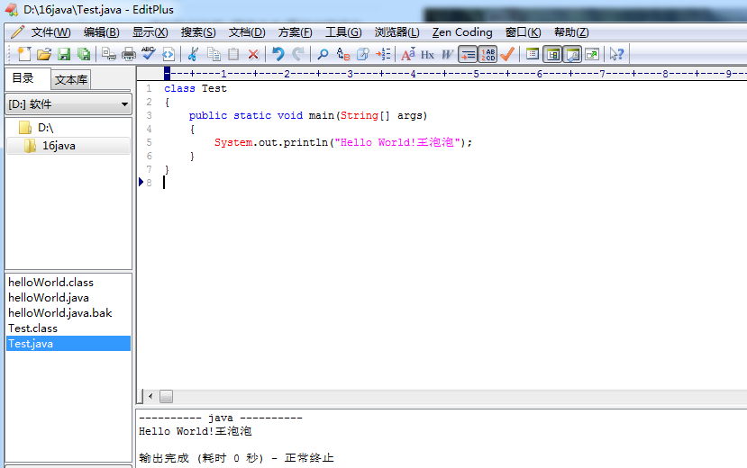Image resolution: width=747 pixels, height=468 pixels.
Task: Click the Find in Files icon
Action: coord(363,54)
